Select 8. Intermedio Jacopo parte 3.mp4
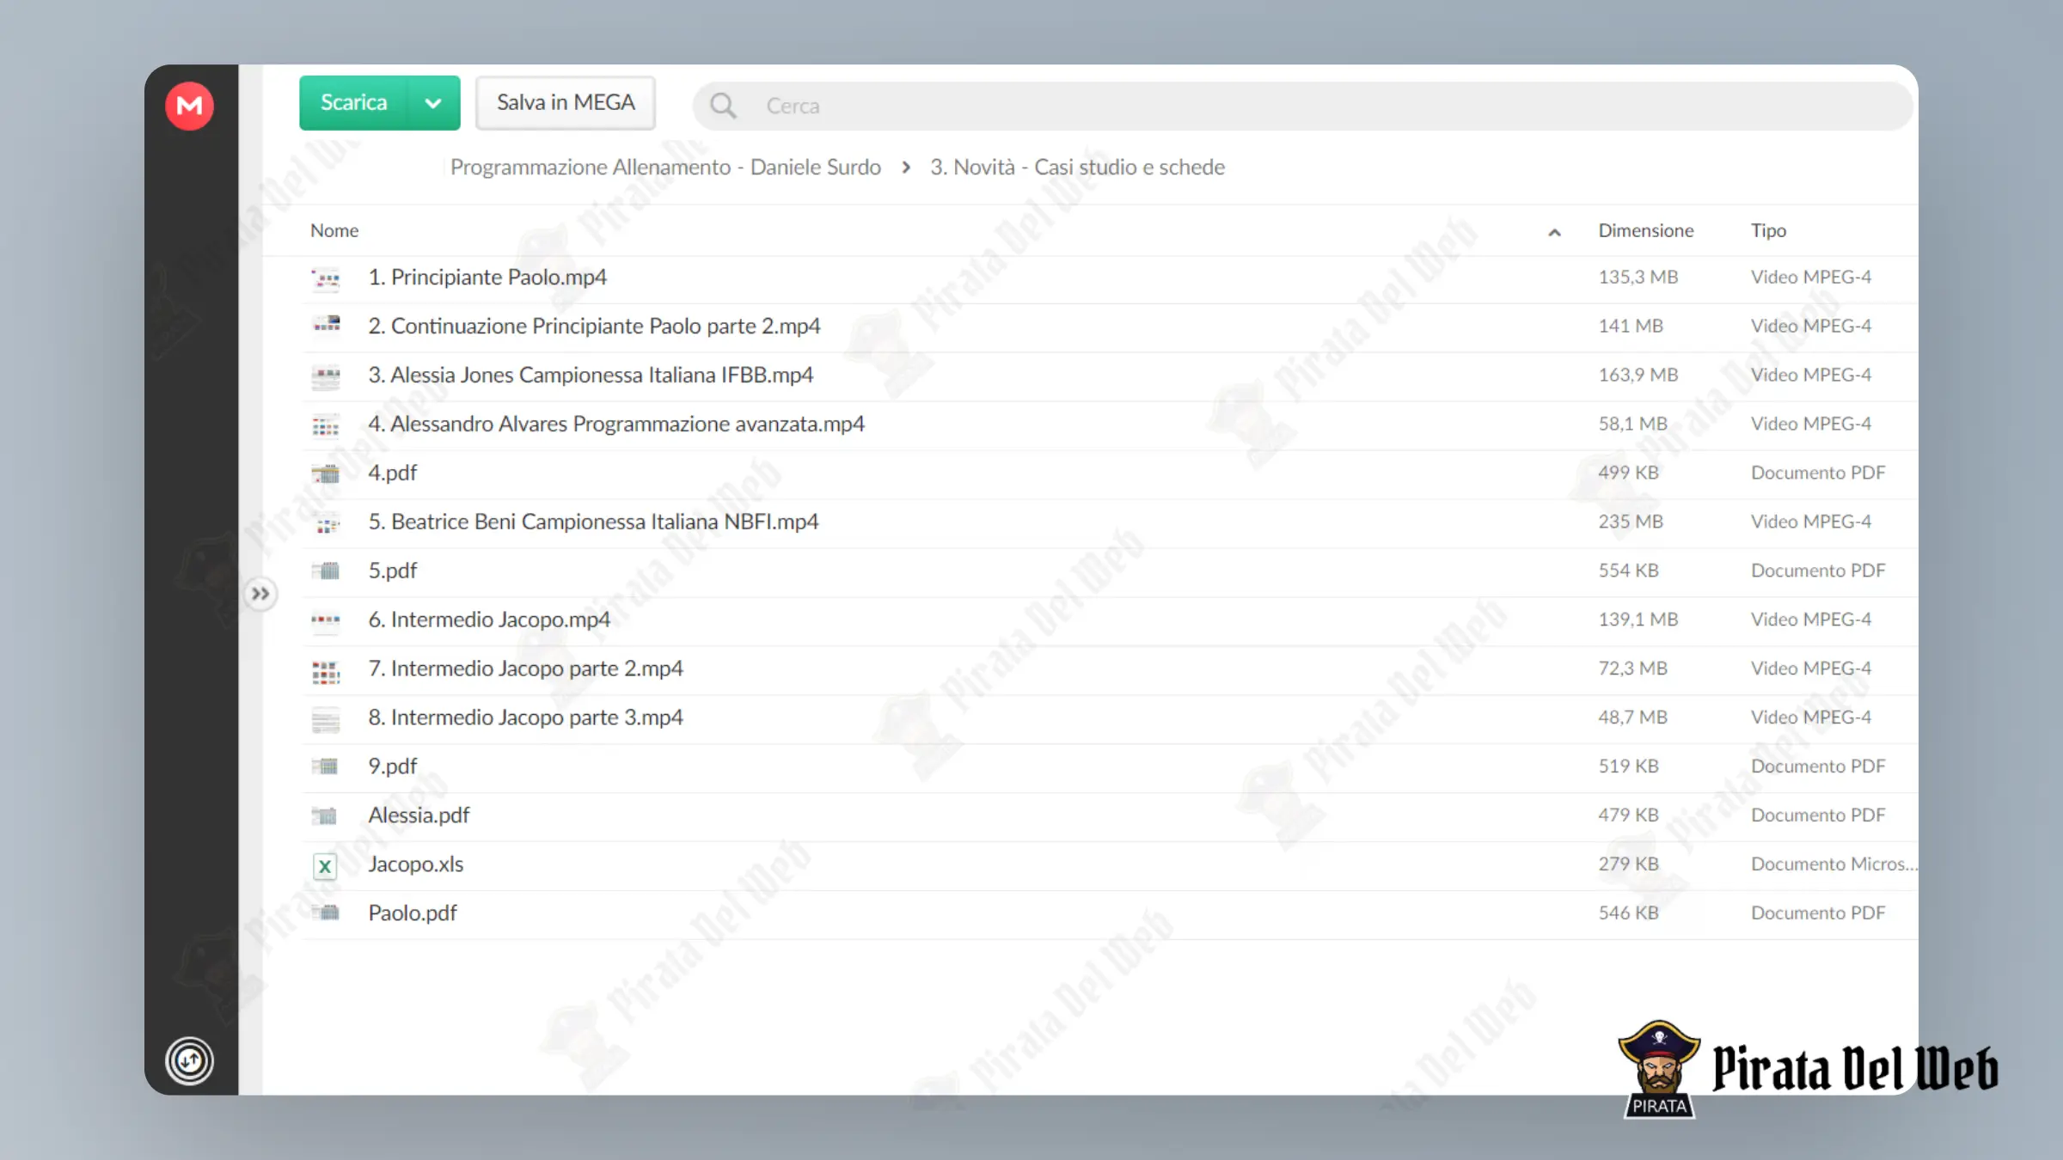 coord(525,718)
